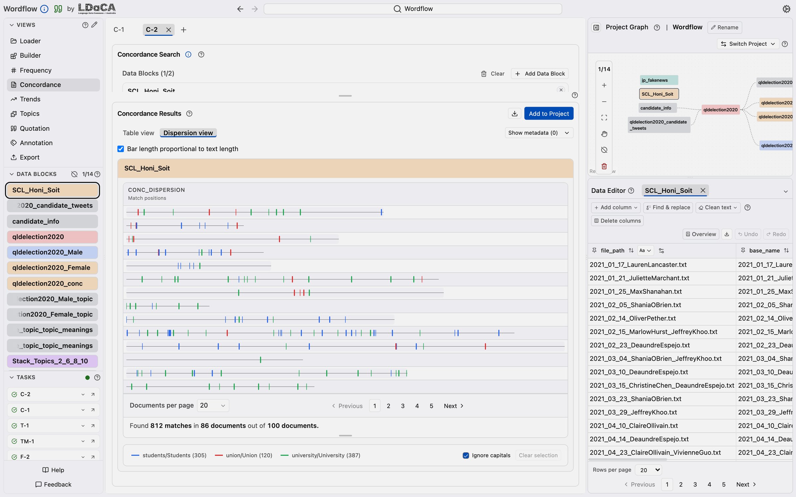Screen dimensions: 796x497
Task: Toggle data blocks visibility filter icon
Action: (74, 174)
